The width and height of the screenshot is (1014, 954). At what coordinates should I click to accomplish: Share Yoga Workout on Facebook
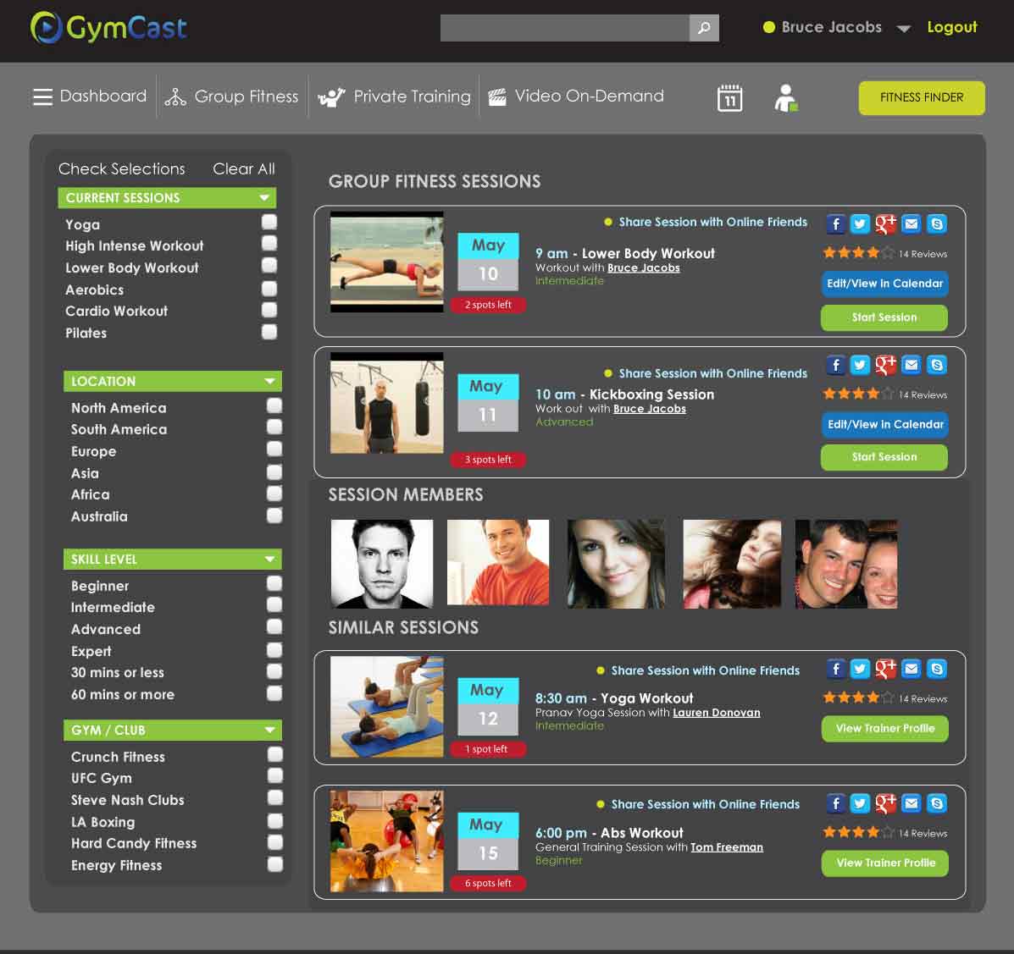(835, 669)
